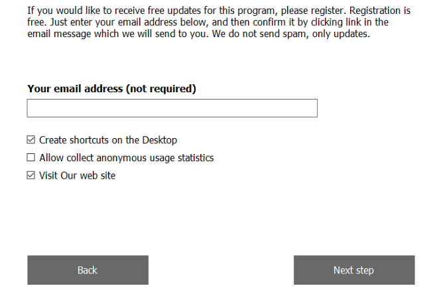Click the email address input field
The image size is (433, 292).
click(172, 108)
